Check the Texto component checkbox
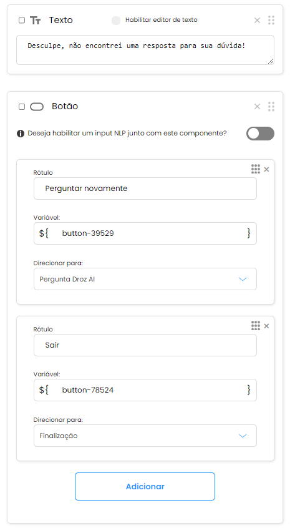 pyautogui.click(x=22, y=20)
